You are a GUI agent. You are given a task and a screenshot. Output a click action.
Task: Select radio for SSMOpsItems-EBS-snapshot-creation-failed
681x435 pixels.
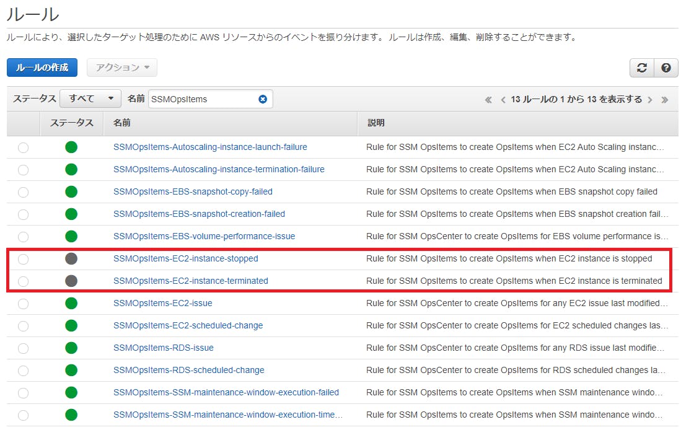point(24,214)
